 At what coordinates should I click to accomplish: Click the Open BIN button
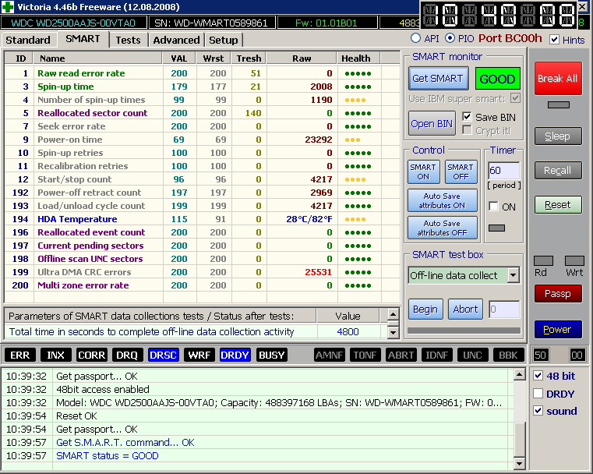(432, 123)
